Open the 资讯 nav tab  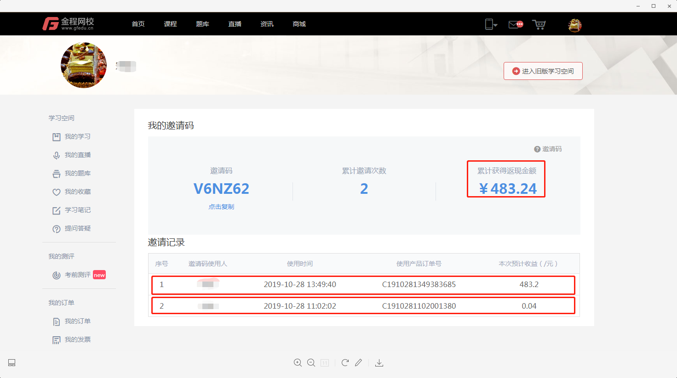point(267,24)
